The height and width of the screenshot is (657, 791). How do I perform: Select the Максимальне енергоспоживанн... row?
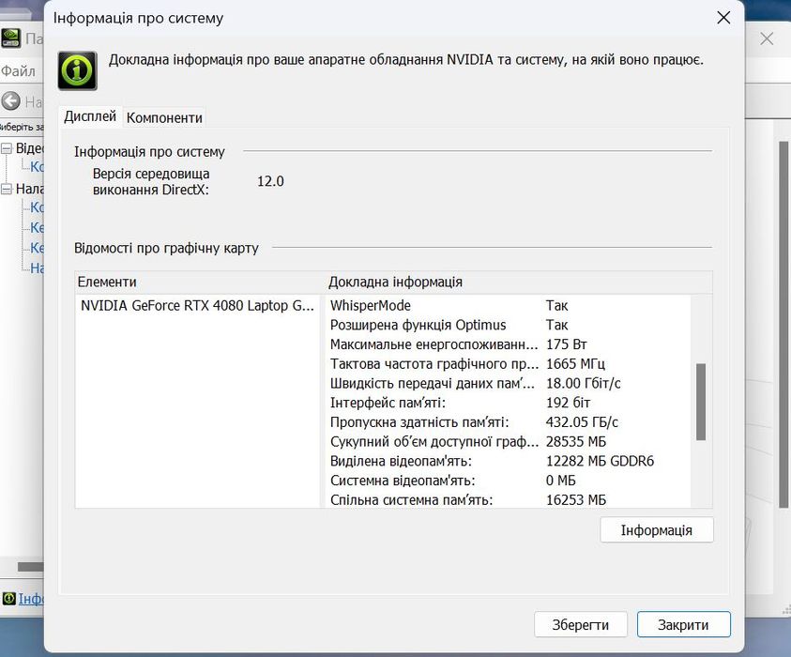point(510,344)
